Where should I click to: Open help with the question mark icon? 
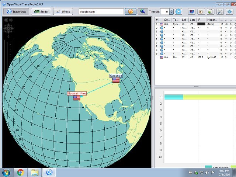(229, 11)
